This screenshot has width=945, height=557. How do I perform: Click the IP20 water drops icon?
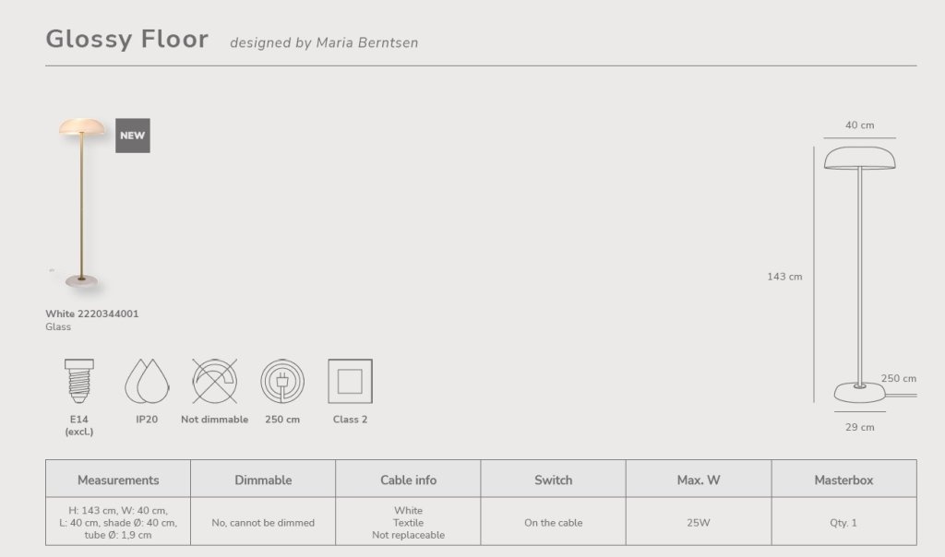coord(147,381)
